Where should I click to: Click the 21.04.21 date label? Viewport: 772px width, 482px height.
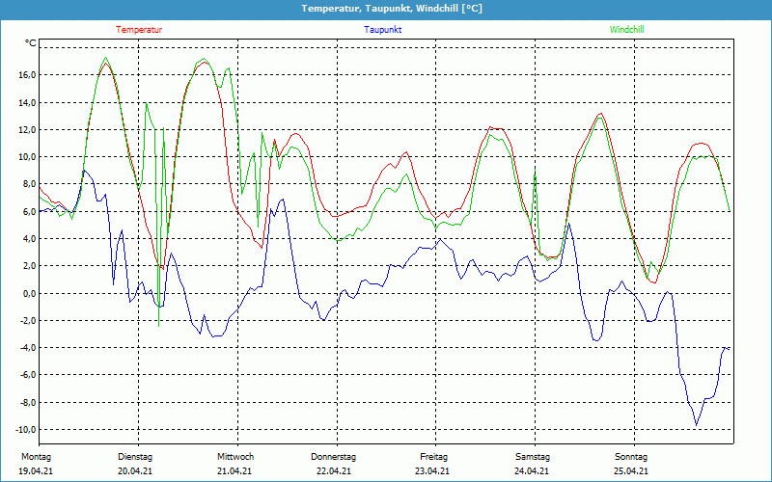[234, 471]
